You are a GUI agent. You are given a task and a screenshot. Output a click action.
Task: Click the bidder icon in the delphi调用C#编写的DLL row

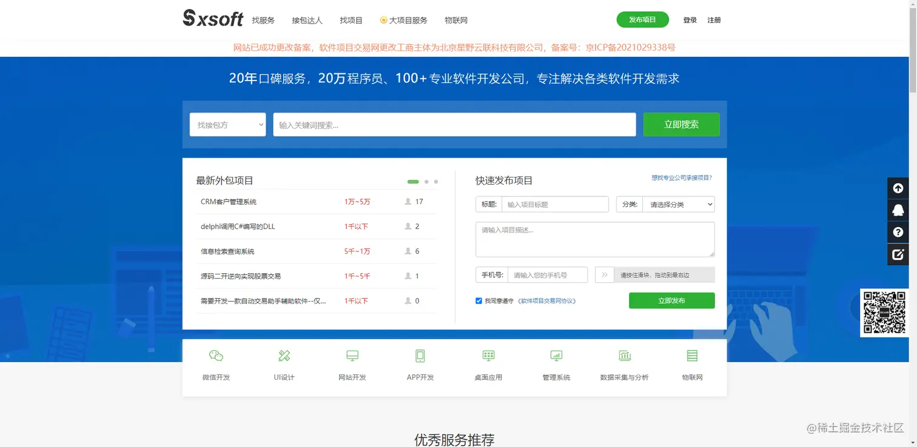coord(408,227)
